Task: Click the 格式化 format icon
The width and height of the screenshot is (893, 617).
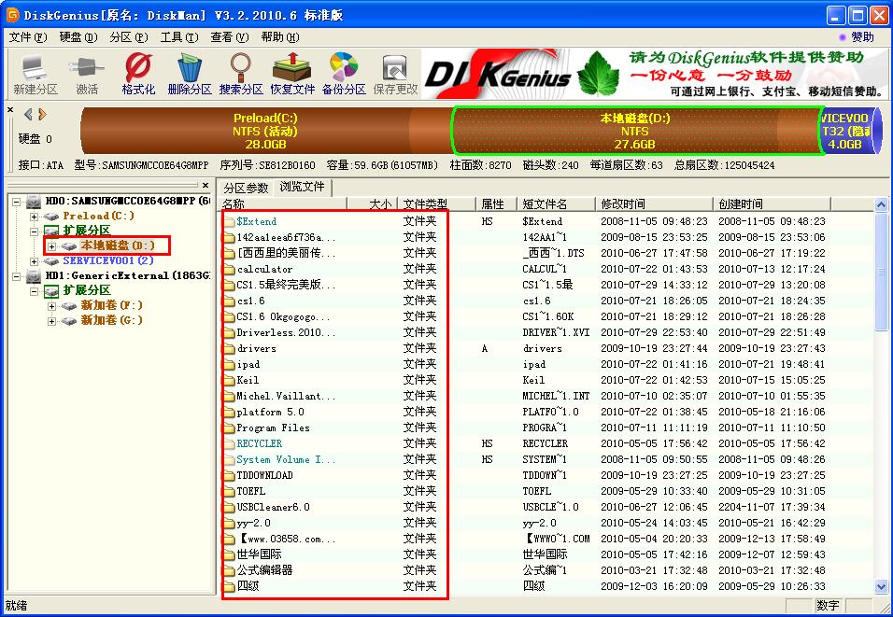Action: [x=138, y=74]
